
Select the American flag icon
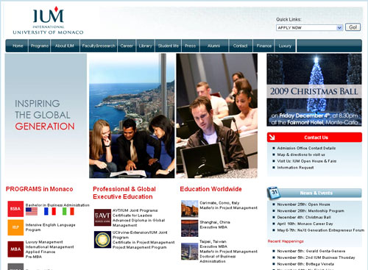pyautogui.click(x=32, y=211)
